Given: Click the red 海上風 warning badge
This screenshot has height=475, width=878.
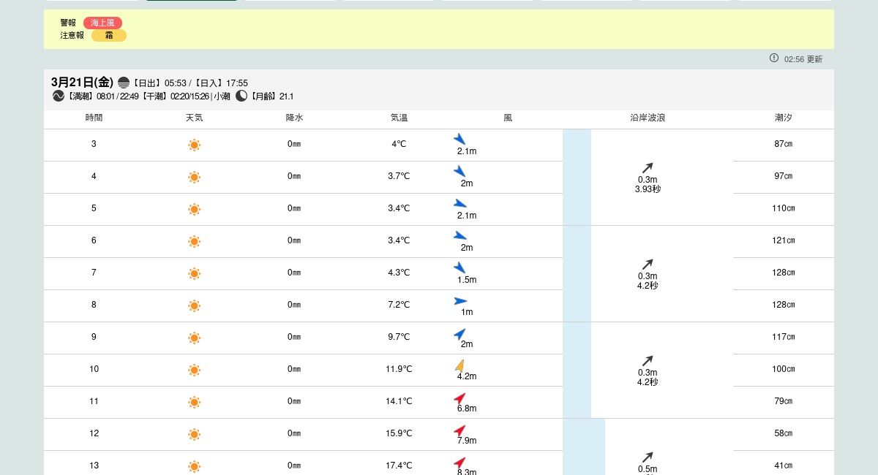Looking at the screenshot, I should click(102, 23).
